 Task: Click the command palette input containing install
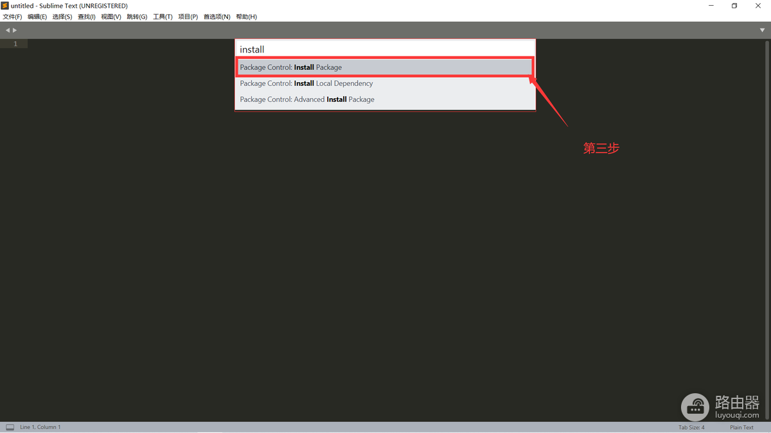[385, 49]
